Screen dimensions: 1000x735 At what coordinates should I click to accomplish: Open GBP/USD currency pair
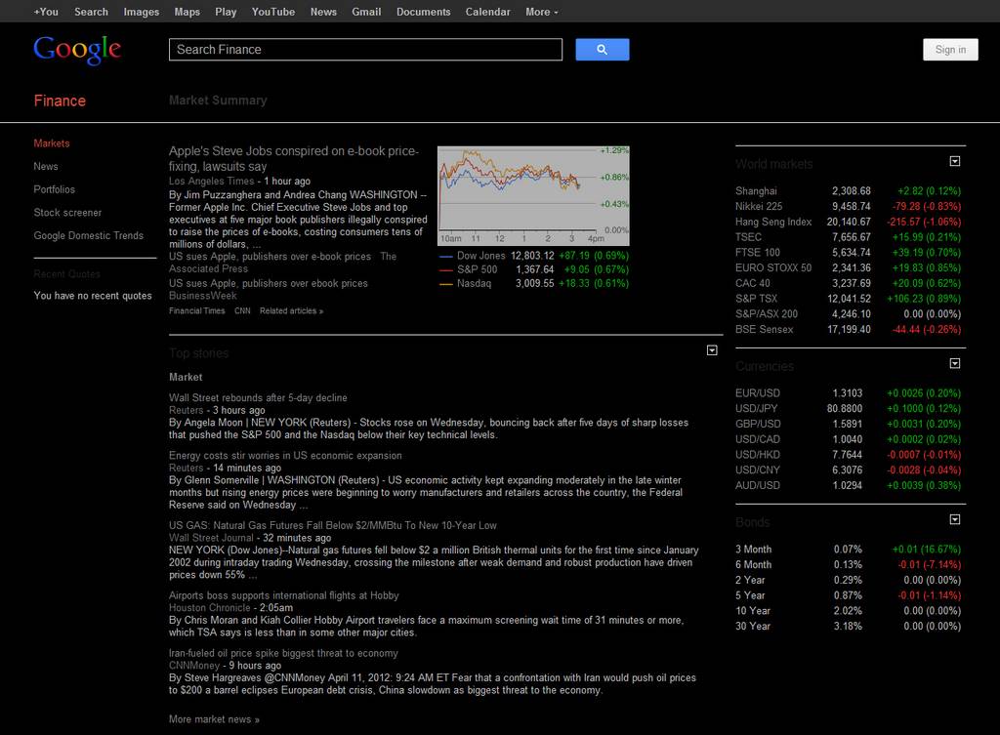coord(758,424)
